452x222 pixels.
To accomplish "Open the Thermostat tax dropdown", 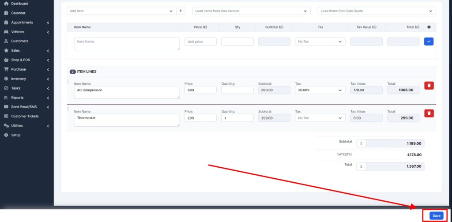I will (320, 118).
